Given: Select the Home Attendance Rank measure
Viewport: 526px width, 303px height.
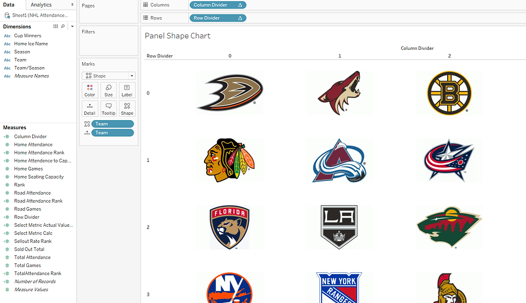Looking at the screenshot, I should pos(39,152).
